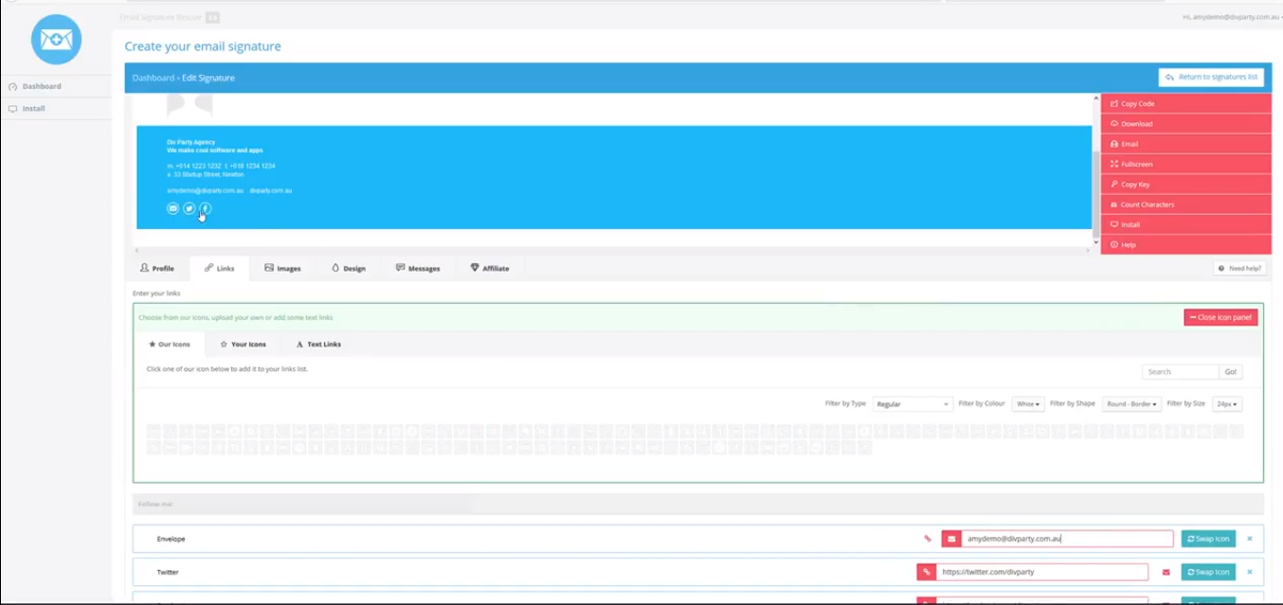Remove the Envelope link row
1283x605 pixels.
coord(1249,539)
